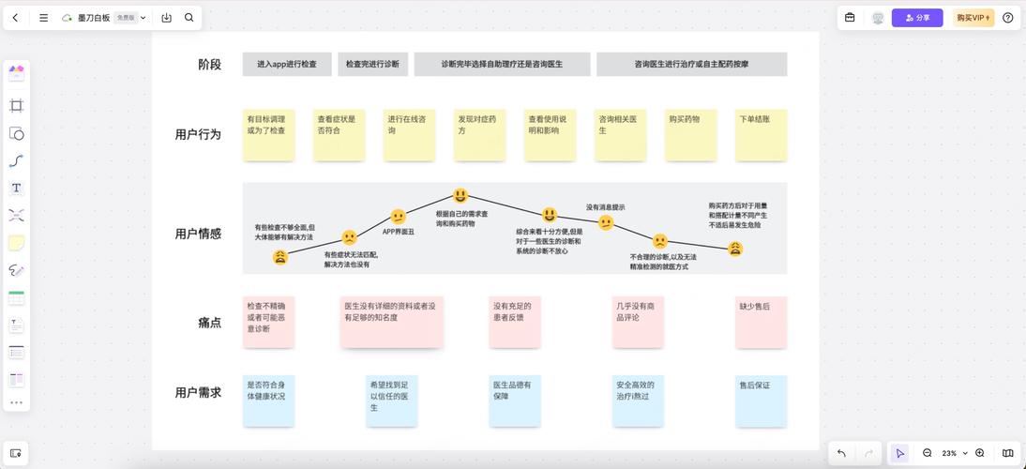
Task: Select the table tool with green header
Action: [x=16, y=297]
